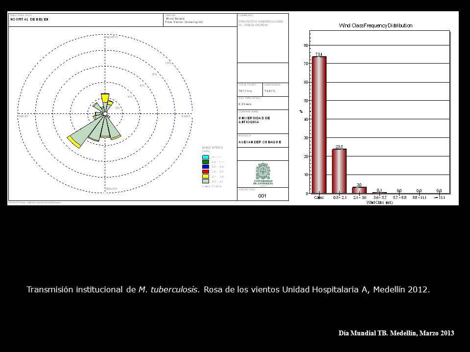The height and width of the screenshot is (352, 470).
Task: Click the total count '7617 hrs.' value
Action: [245, 91]
